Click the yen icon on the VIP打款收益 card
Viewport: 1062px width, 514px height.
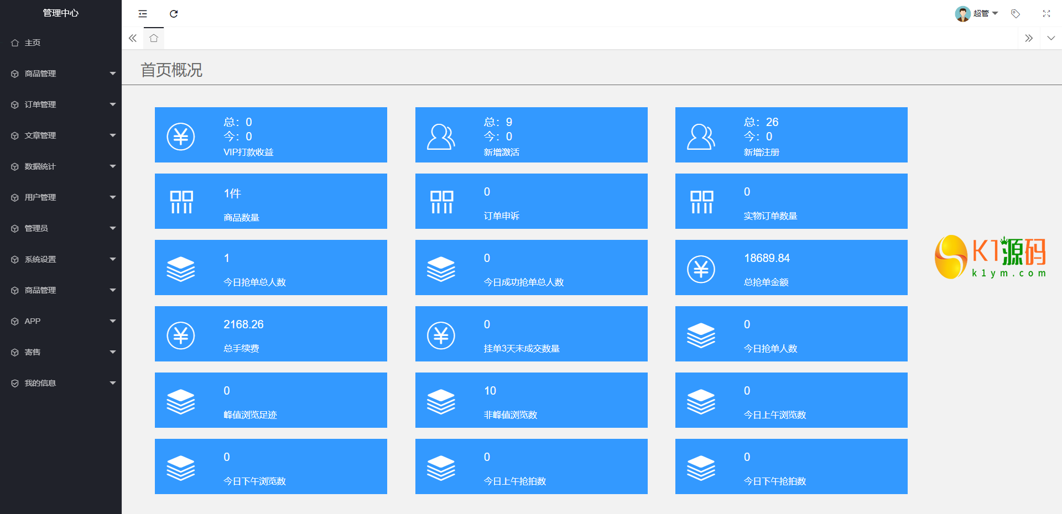coord(181,137)
